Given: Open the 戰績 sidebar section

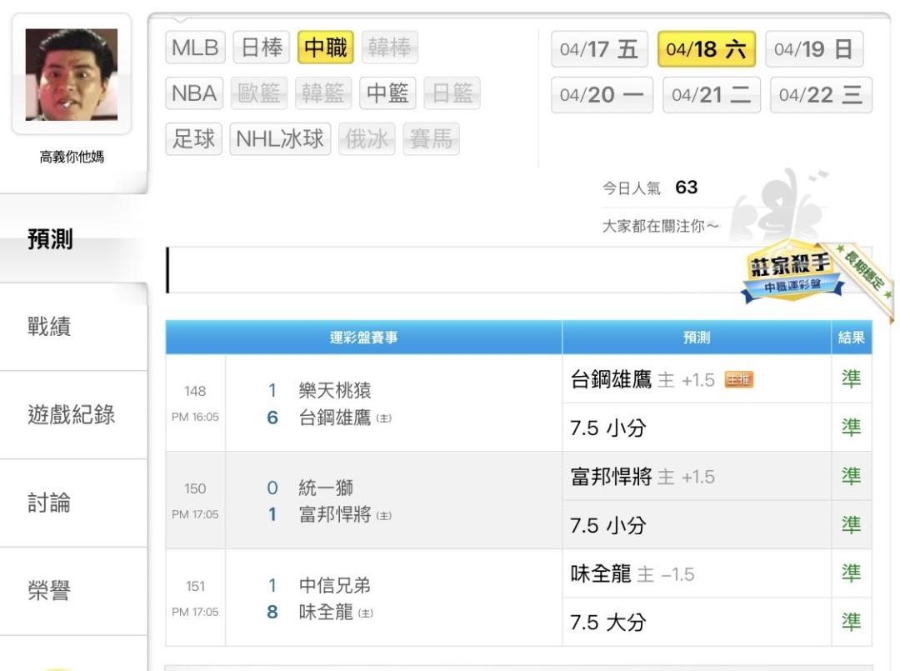Looking at the screenshot, I should [50, 327].
